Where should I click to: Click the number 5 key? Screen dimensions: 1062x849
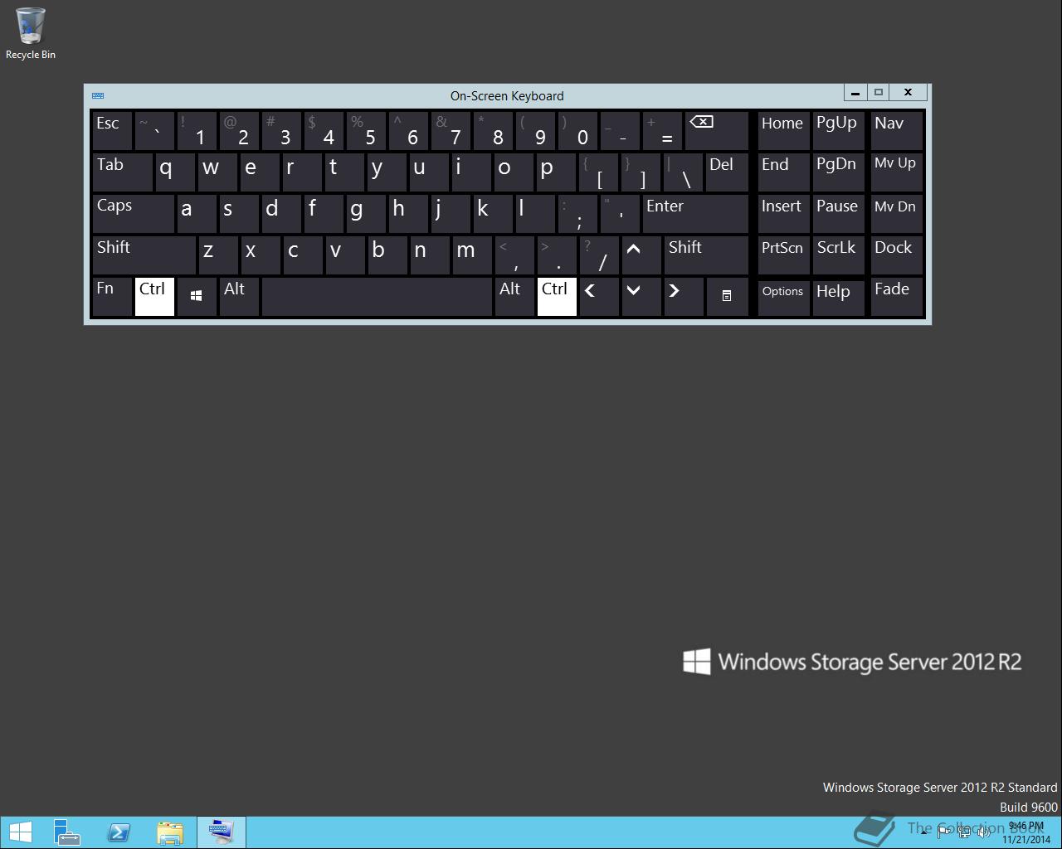(366, 131)
